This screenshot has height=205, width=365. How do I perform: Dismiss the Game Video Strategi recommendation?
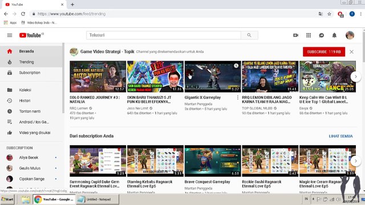tap(351, 52)
